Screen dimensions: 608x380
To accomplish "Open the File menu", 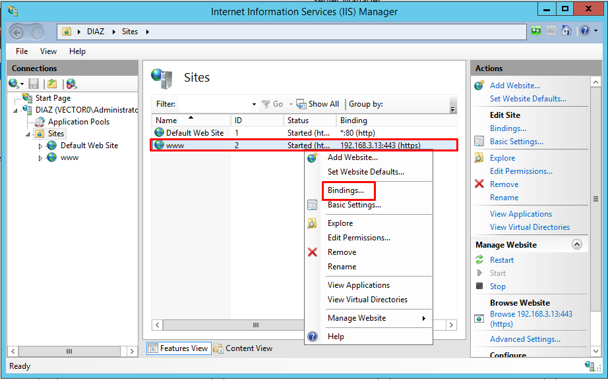I will (x=22, y=51).
